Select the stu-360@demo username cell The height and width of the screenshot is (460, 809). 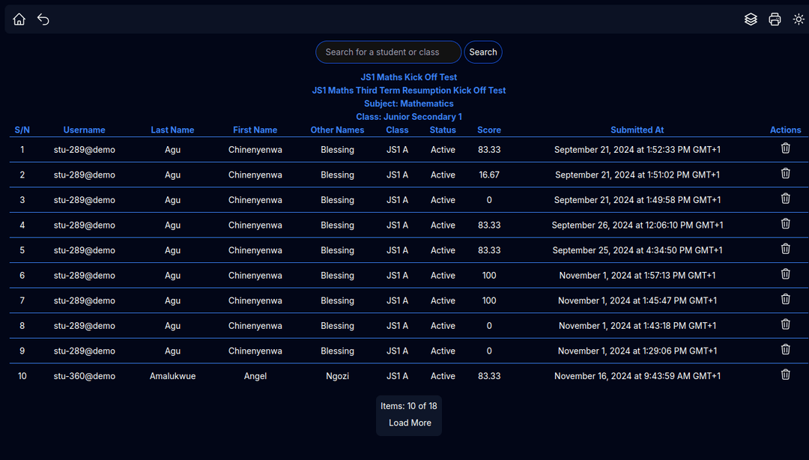pyautogui.click(x=85, y=376)
